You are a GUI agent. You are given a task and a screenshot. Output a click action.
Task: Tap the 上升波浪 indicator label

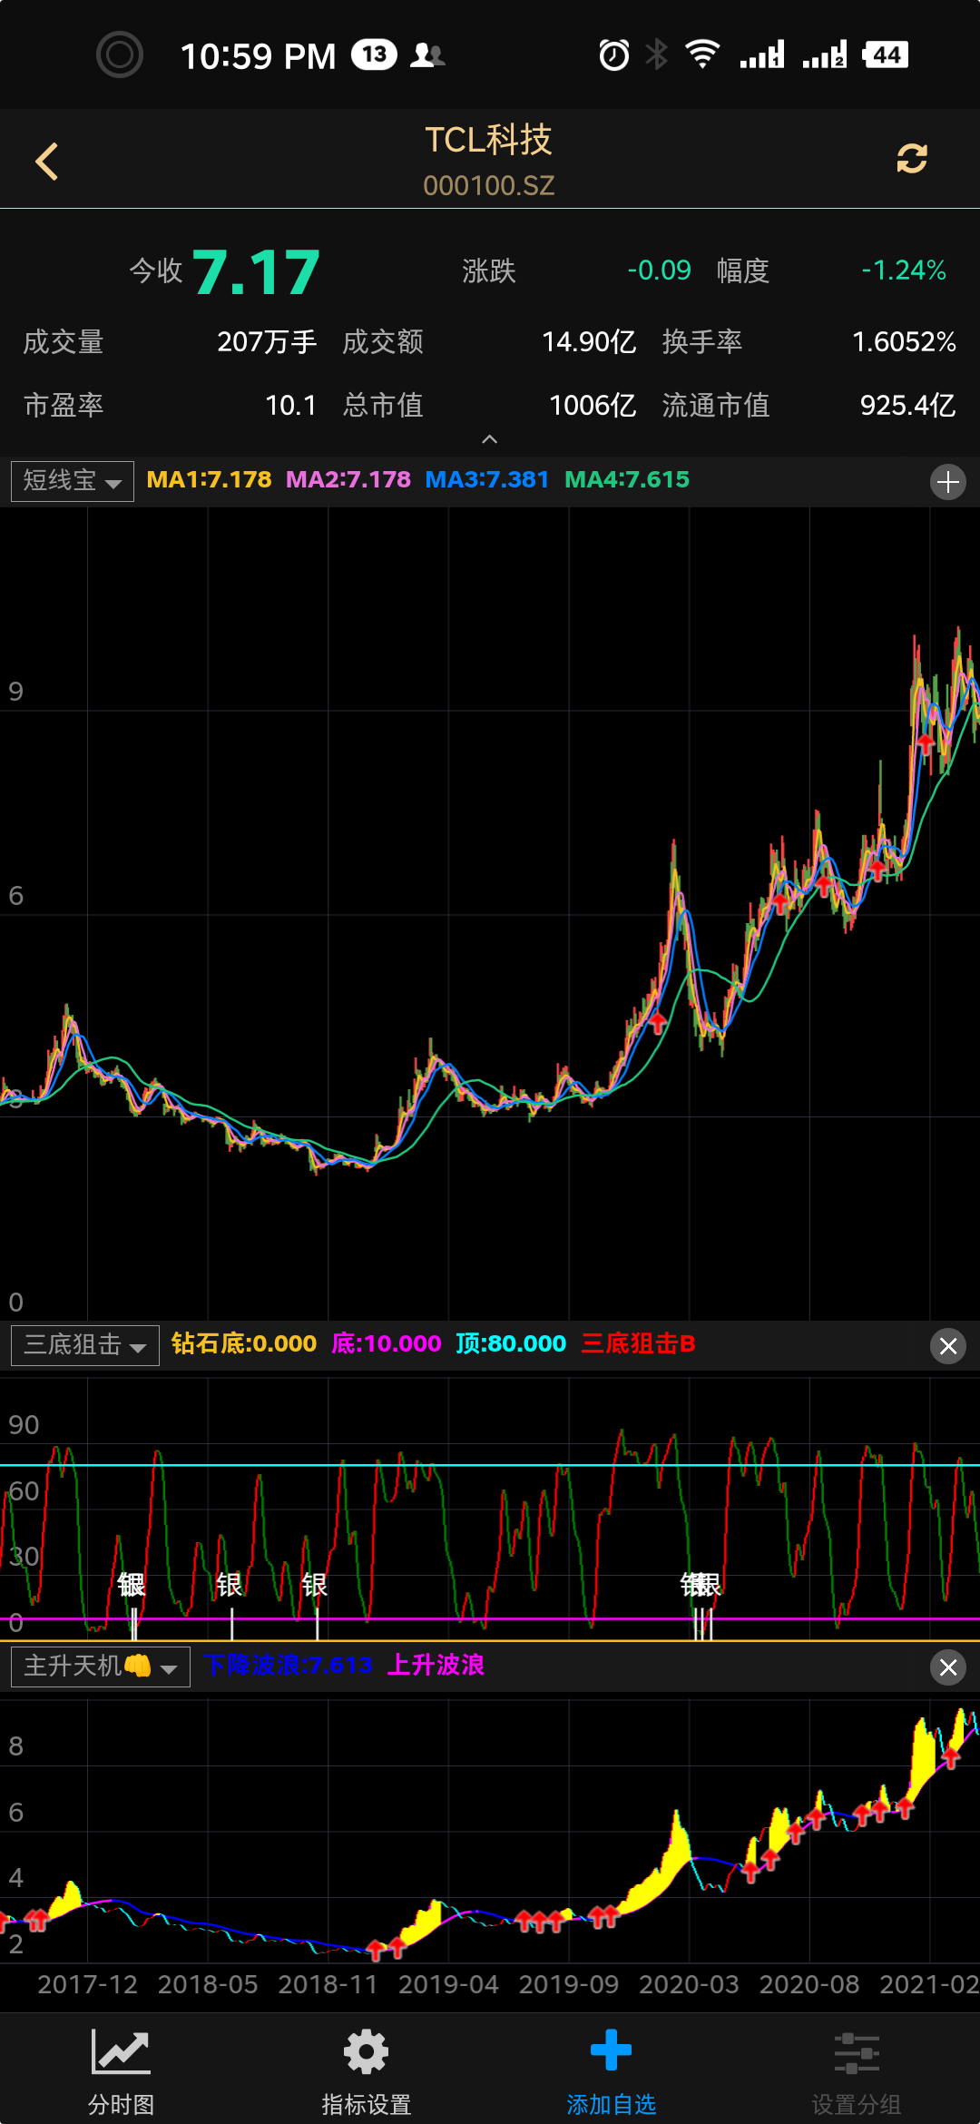[436, 1666]
